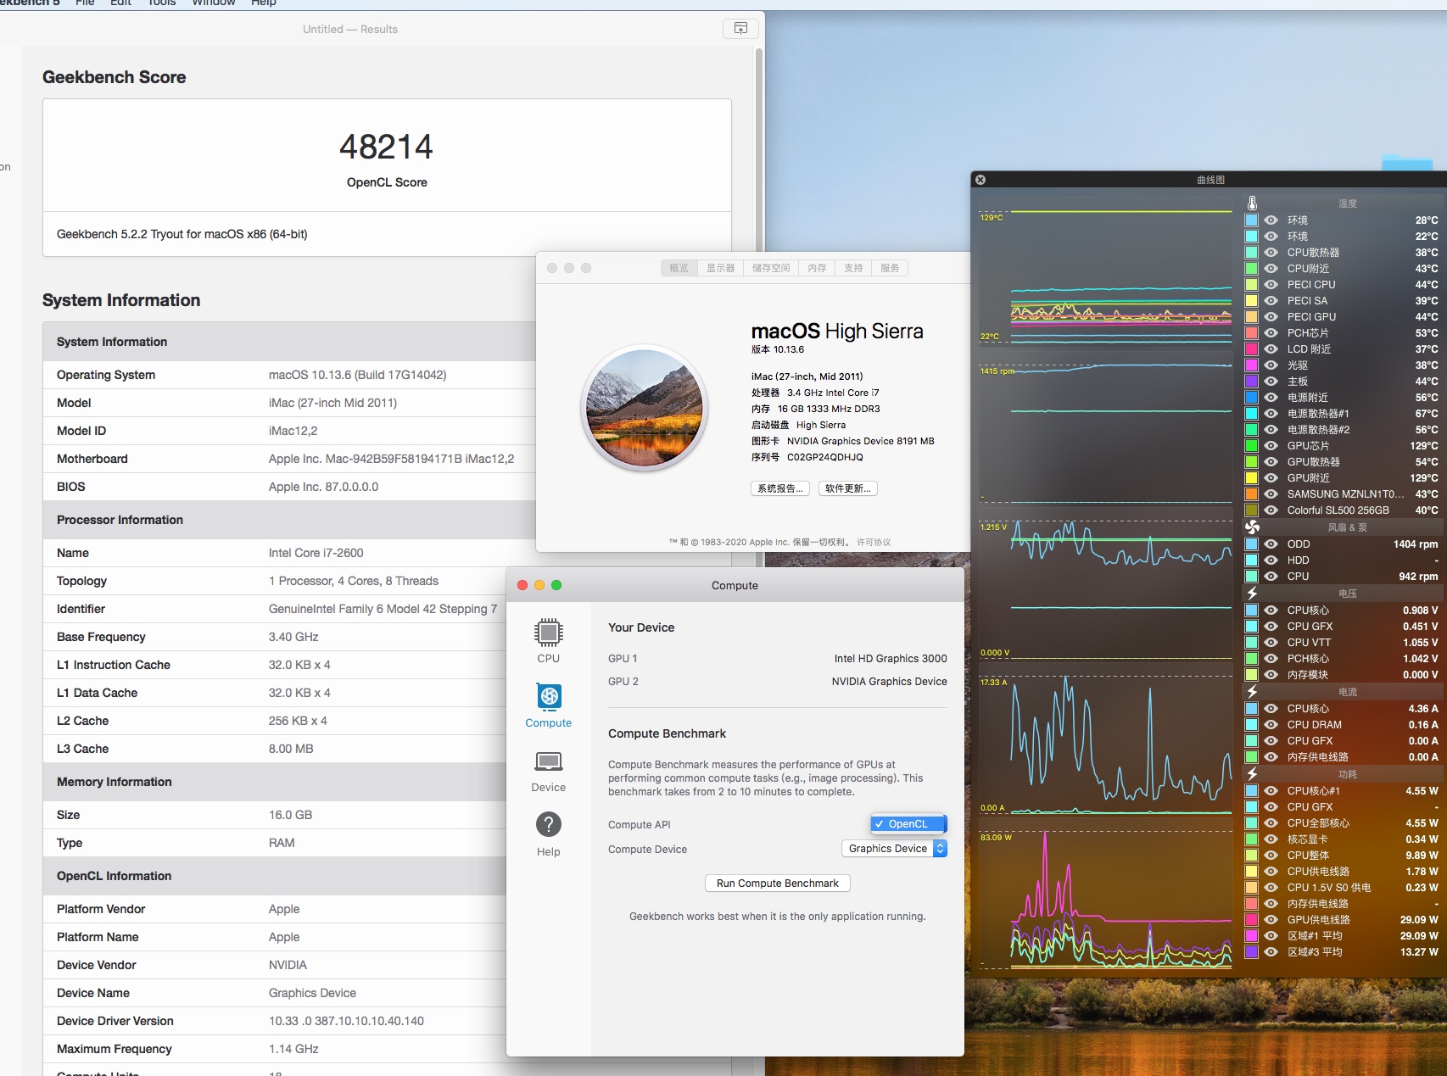
Task: Toggle visibility of CPU DRAM current
Action: (x=1271, y=725)
